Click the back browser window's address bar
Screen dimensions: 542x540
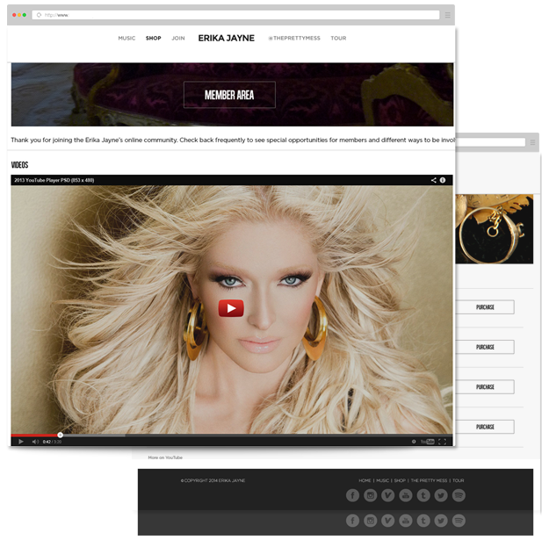[x=490, y=142]
